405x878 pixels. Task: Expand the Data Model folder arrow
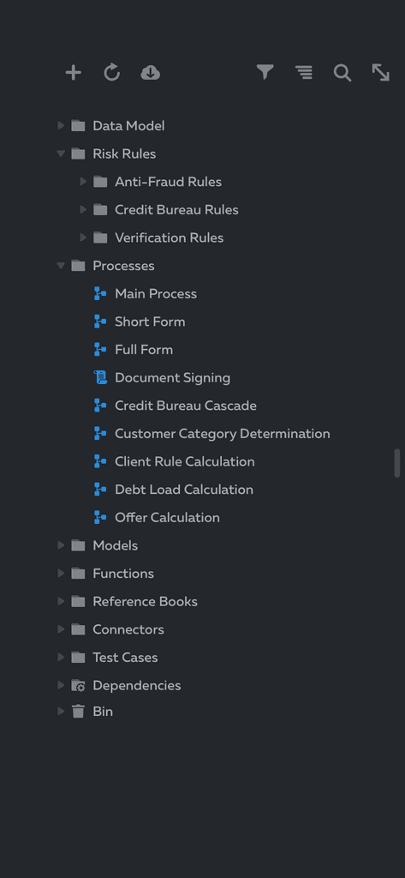point(61,125)
